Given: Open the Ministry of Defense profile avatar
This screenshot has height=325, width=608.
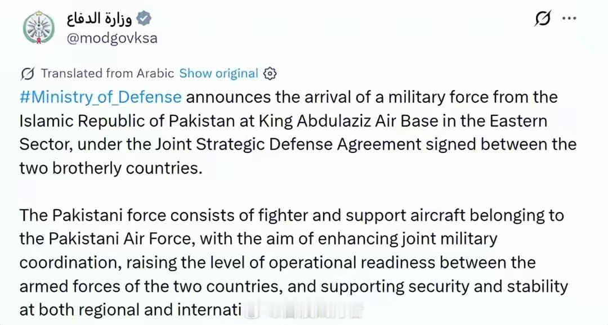Looking at the screenshot, I should (38, 28).
